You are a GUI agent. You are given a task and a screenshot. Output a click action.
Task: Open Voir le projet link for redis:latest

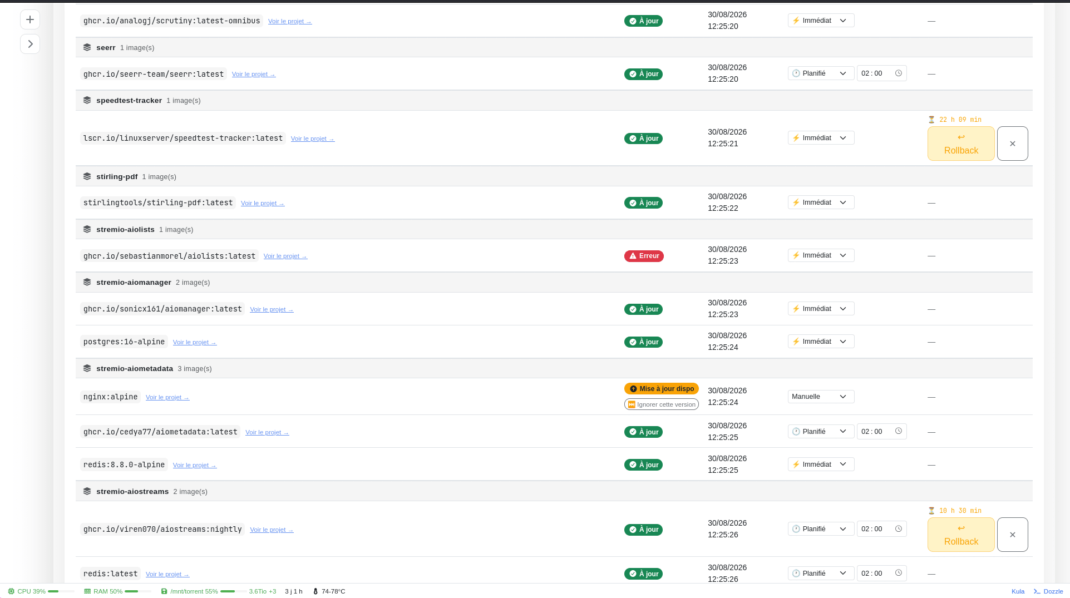pyautogui.click(x=167, y=574)
